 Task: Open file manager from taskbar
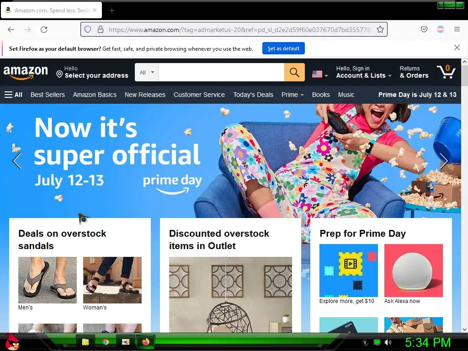pos(85,342)
